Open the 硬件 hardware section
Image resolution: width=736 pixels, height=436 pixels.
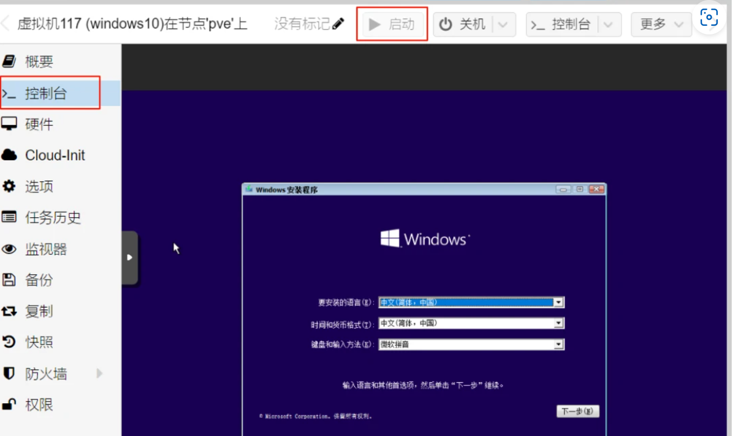click(x=59, y=124)
